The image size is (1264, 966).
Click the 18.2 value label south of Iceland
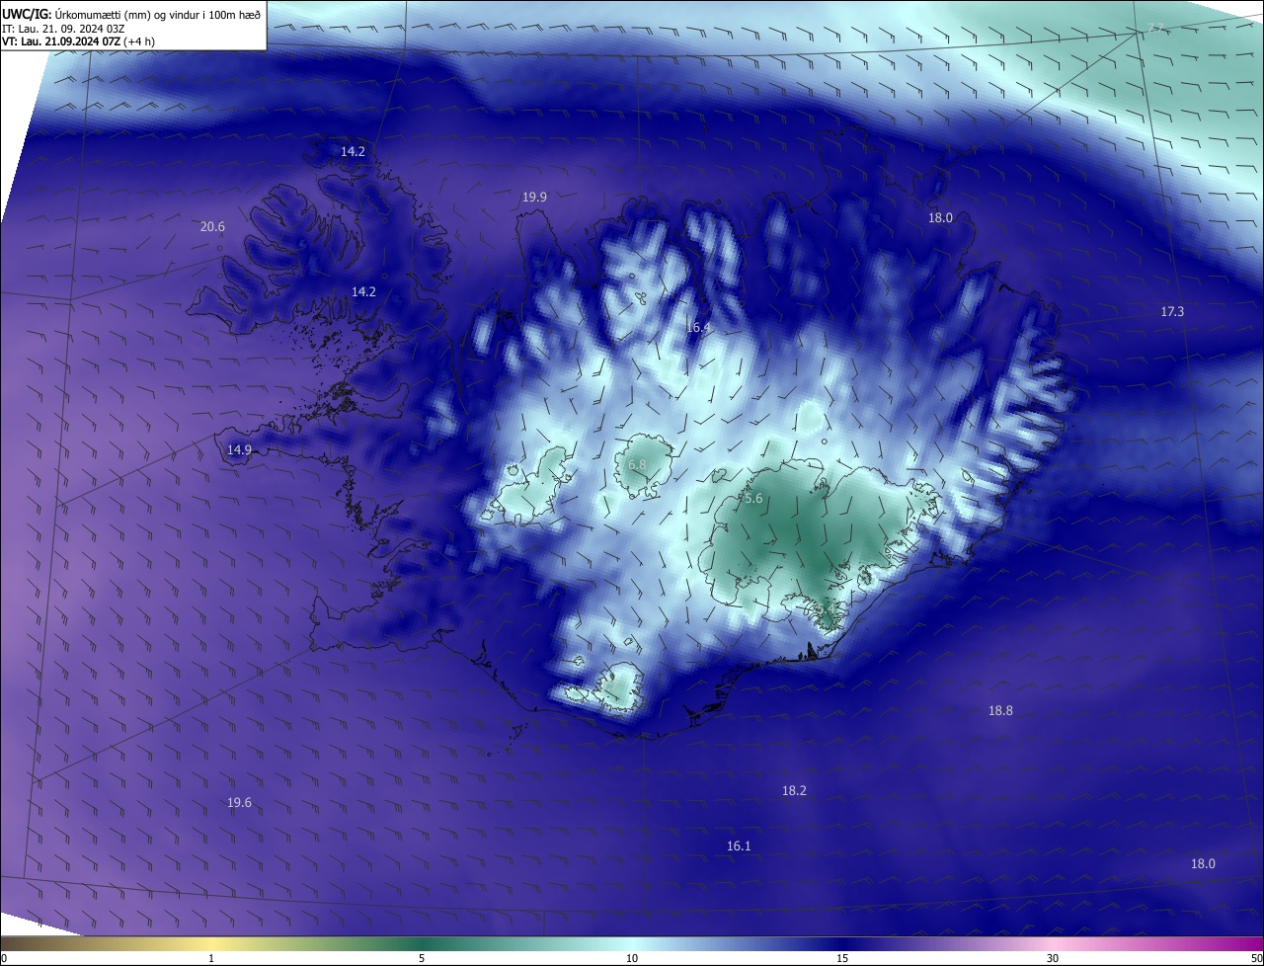click(x=794, y=791)
